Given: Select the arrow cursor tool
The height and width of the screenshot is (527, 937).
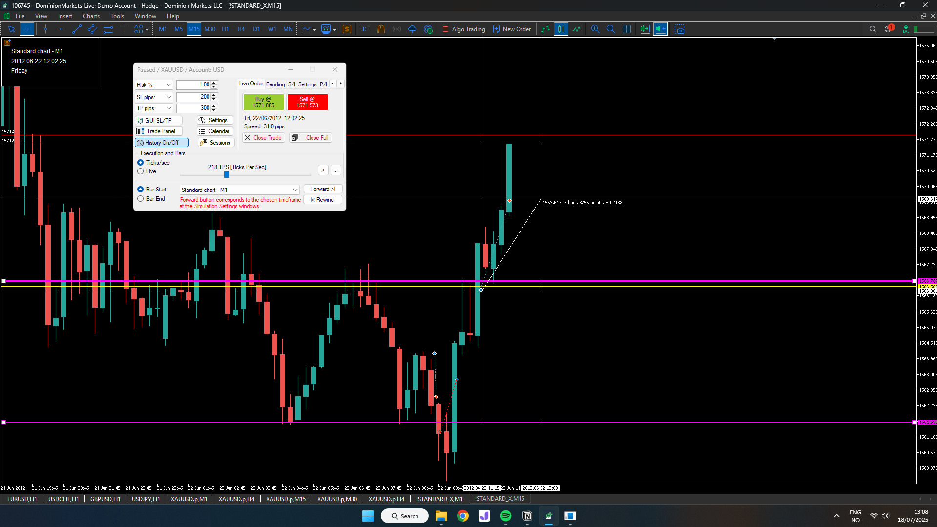Looking at the screenshot, I should pos(11,29).
